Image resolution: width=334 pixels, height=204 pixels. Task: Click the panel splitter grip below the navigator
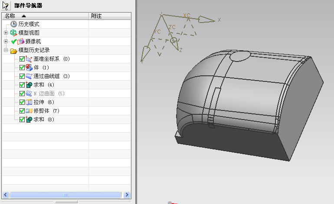pyautogui.click(x=66, y=201)
